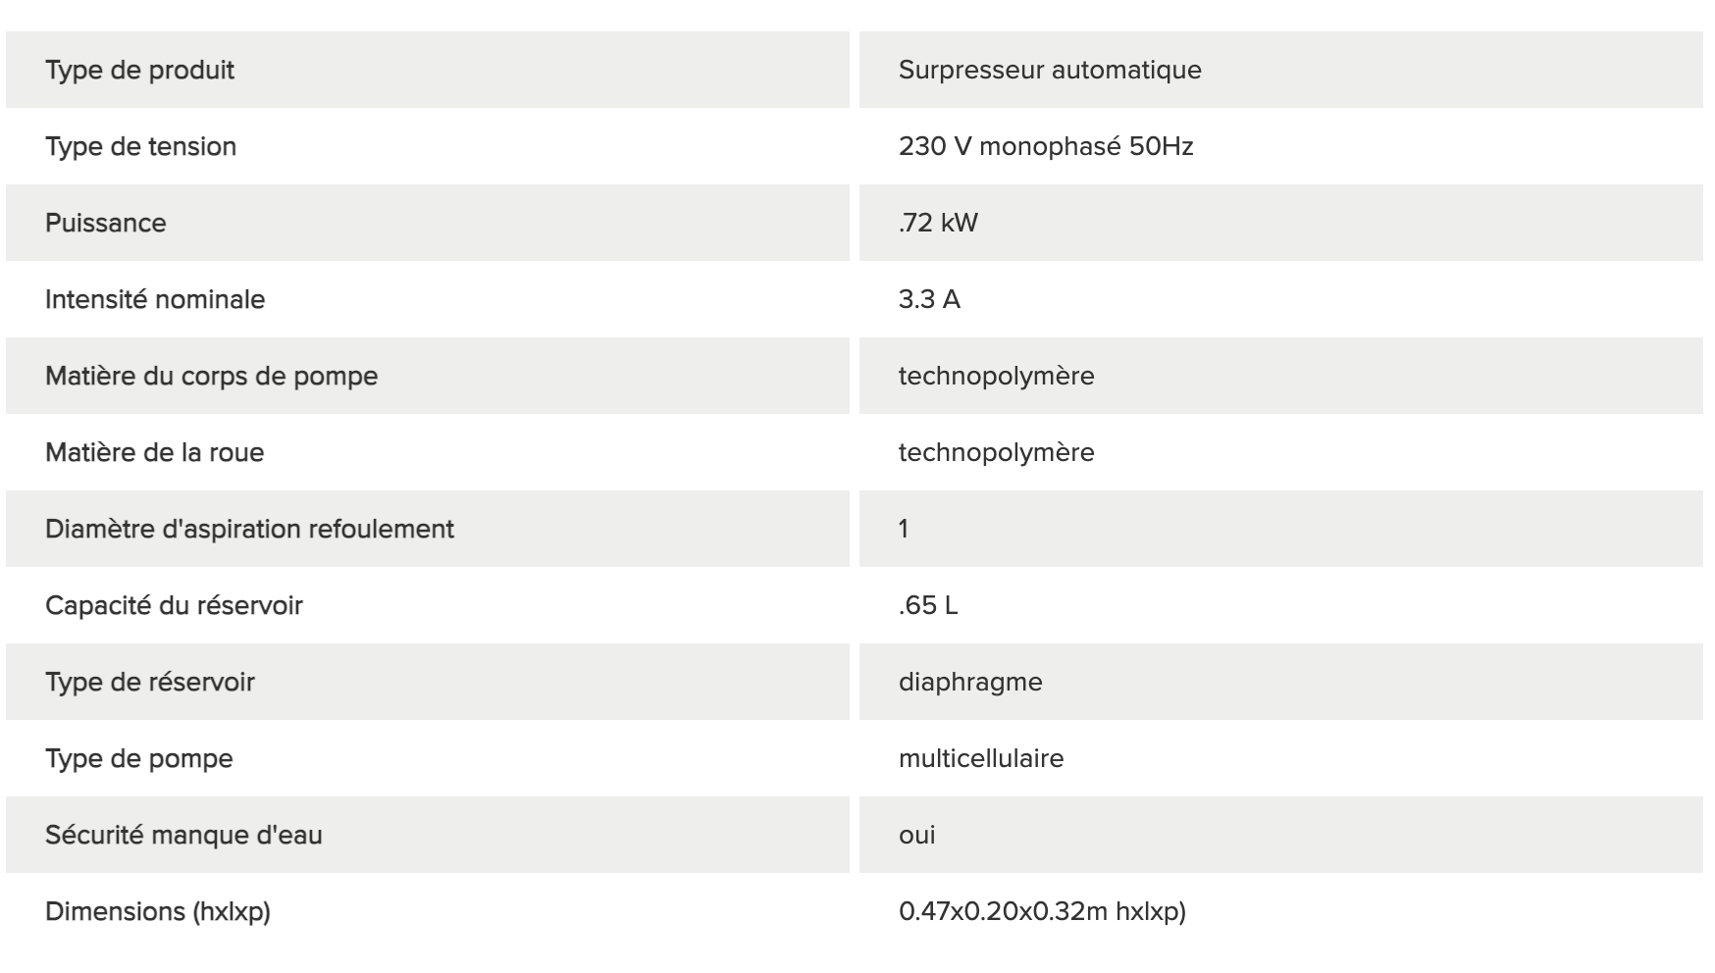Click the "230 V monophasé 50Hz" value
The height and width of the screenshot is (973, 1715).
pos(1045,146)
